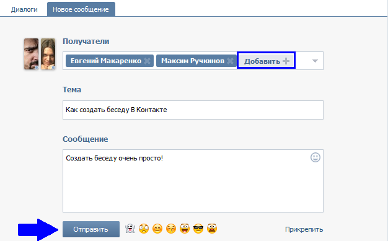This screenshot has width=388, height=241.
Task: Insert the kissing emoji
Action: click(x=171, y=229)
